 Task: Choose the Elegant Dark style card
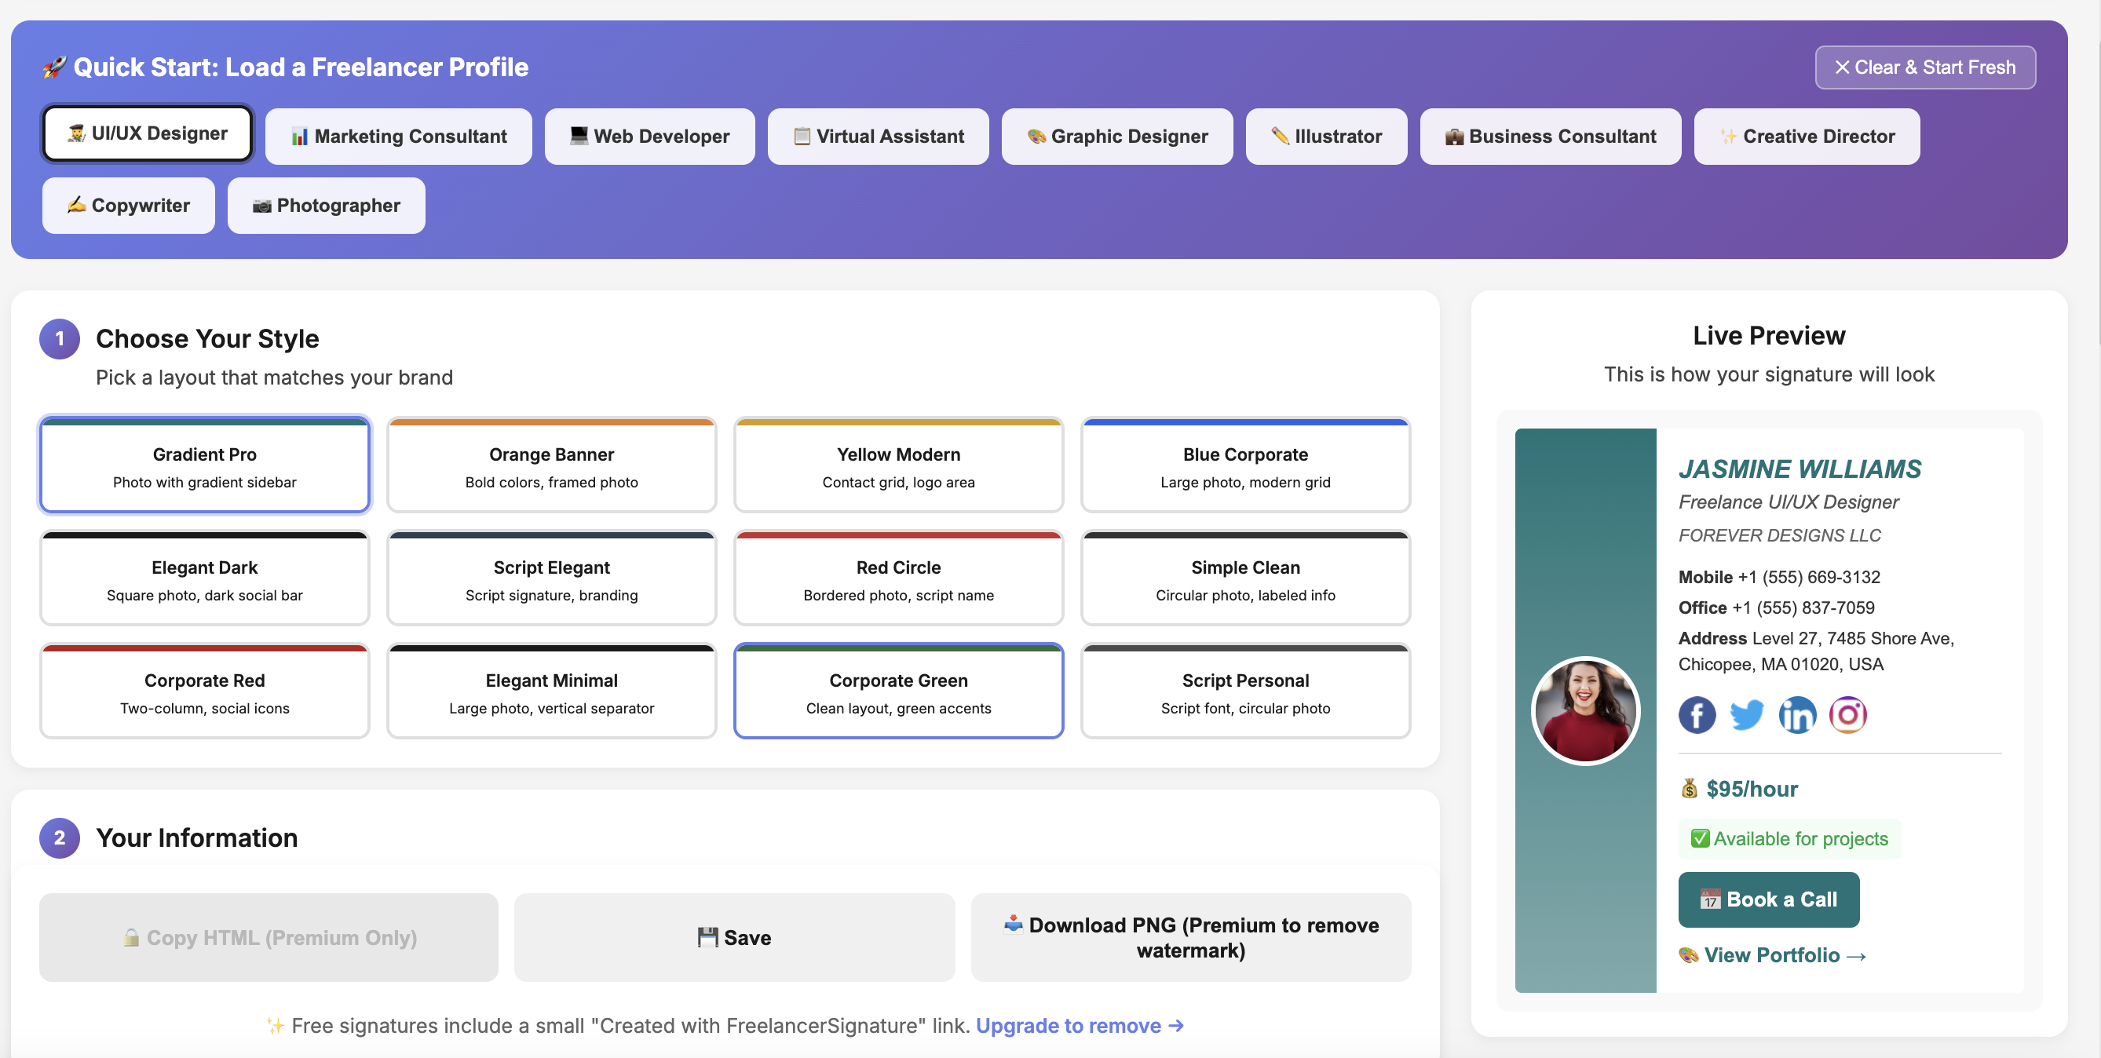[x=204, y=578]
